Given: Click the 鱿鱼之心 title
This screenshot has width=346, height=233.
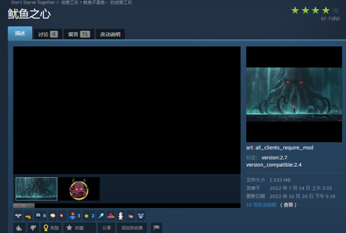Looking at the screenshot, I should (30, 14).
